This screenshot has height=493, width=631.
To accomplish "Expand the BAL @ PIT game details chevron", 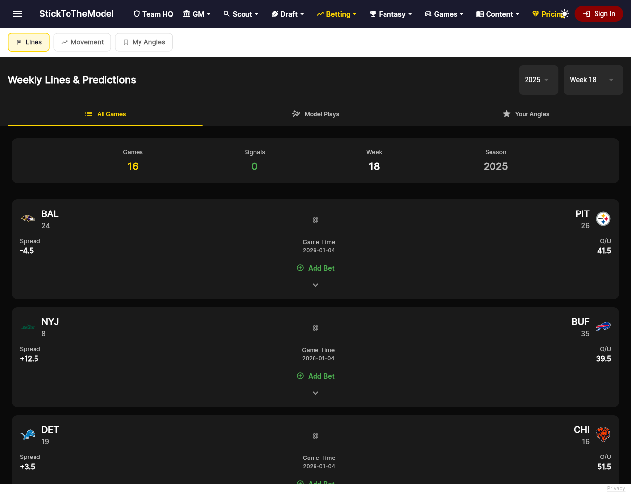I will coord(315,285).
